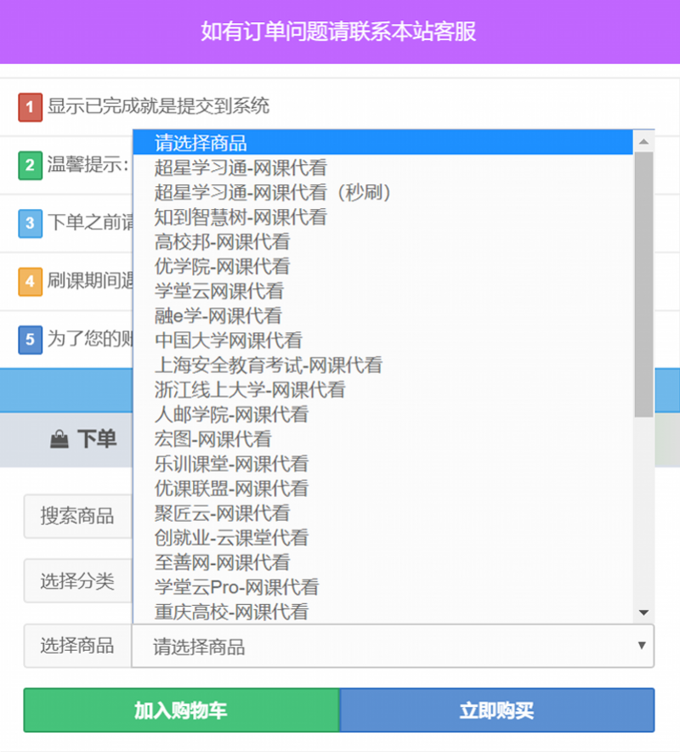This screenshot has width=680, height=752.
Task: Pick 上海安全教育考试-网课代看 in the list
Action: pyautogui.click(x=269, y=365)
